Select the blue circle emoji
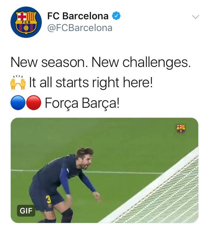 (x=18, y=103)
